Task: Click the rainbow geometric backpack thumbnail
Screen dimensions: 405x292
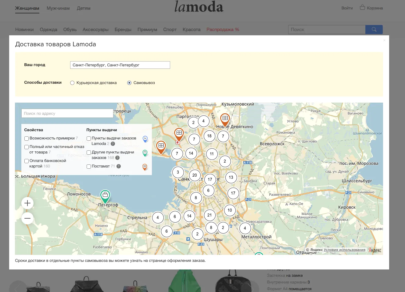Action: click(136, 287)
